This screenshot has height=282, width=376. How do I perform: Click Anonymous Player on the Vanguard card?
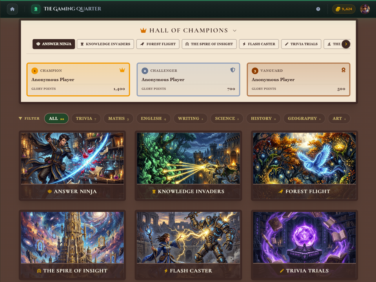[273, 80]
